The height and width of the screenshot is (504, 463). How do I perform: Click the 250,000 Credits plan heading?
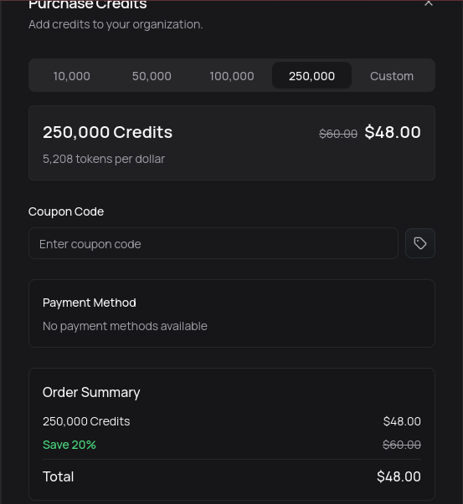(107, 132)
